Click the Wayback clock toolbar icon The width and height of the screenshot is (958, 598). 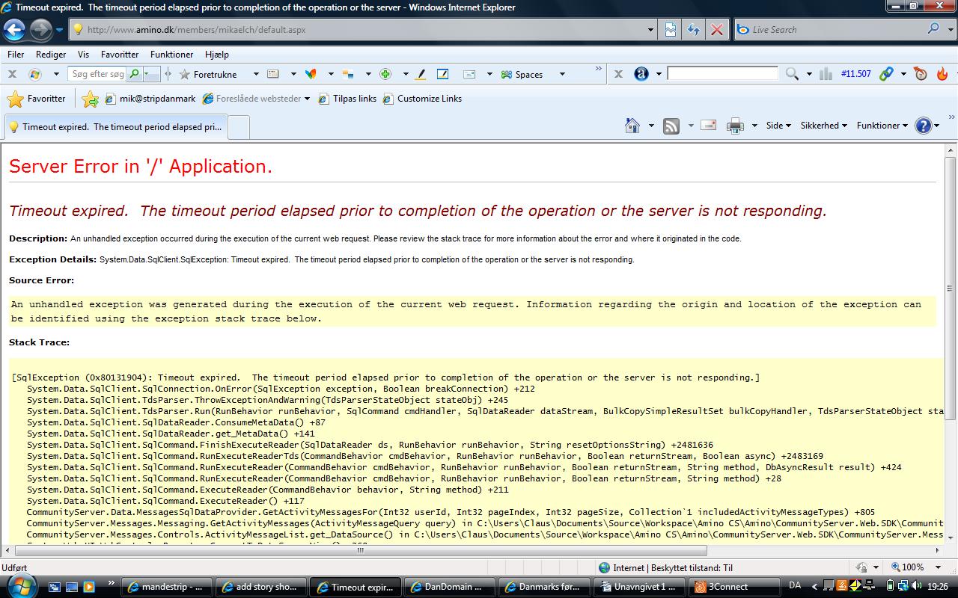click(x=921, y=73)
